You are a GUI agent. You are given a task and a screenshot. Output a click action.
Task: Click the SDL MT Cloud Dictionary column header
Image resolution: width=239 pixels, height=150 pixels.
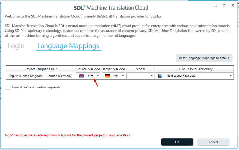coord(194,69)
